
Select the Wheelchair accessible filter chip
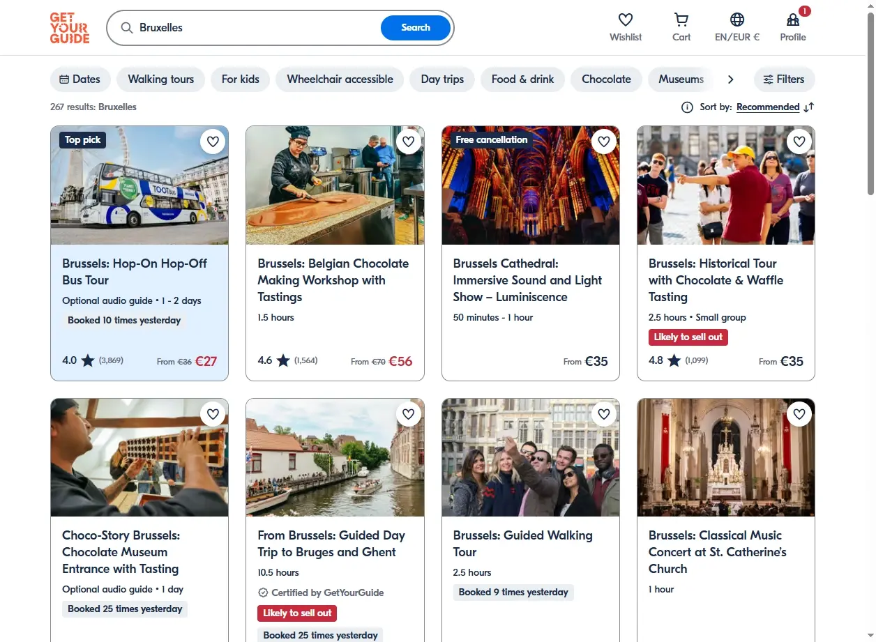coord(340,79)
